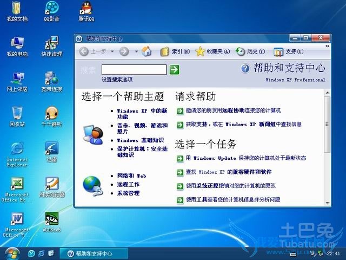
Task: Click the 帮助和支持中心 taskbar button
Action: tap(94, 253)
